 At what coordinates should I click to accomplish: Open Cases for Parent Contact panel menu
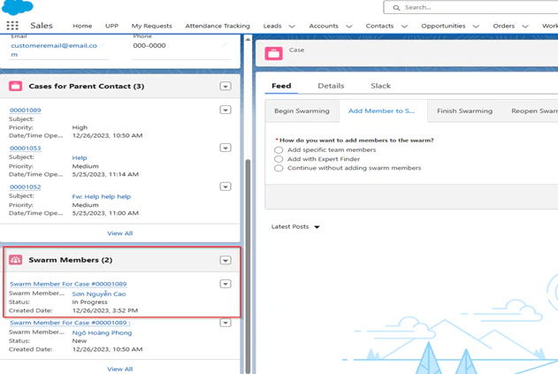click(x=225, y=86)
